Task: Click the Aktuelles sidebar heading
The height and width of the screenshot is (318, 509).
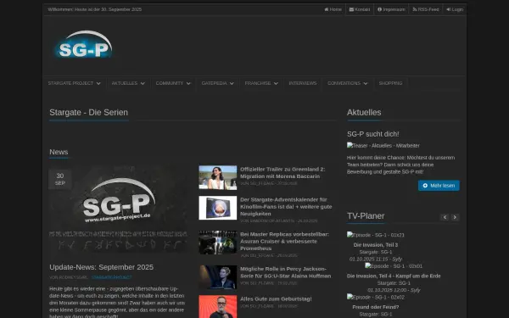Action: click(364, 113)
